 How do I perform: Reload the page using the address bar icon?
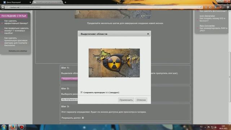coord(201,7)
